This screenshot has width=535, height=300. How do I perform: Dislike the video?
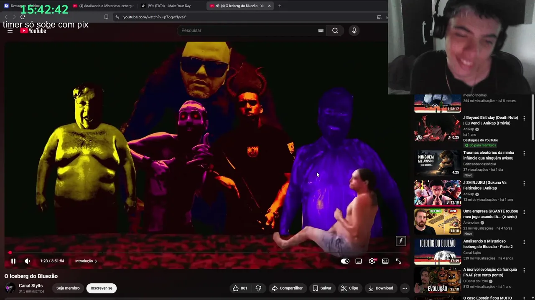click(258, 288)
